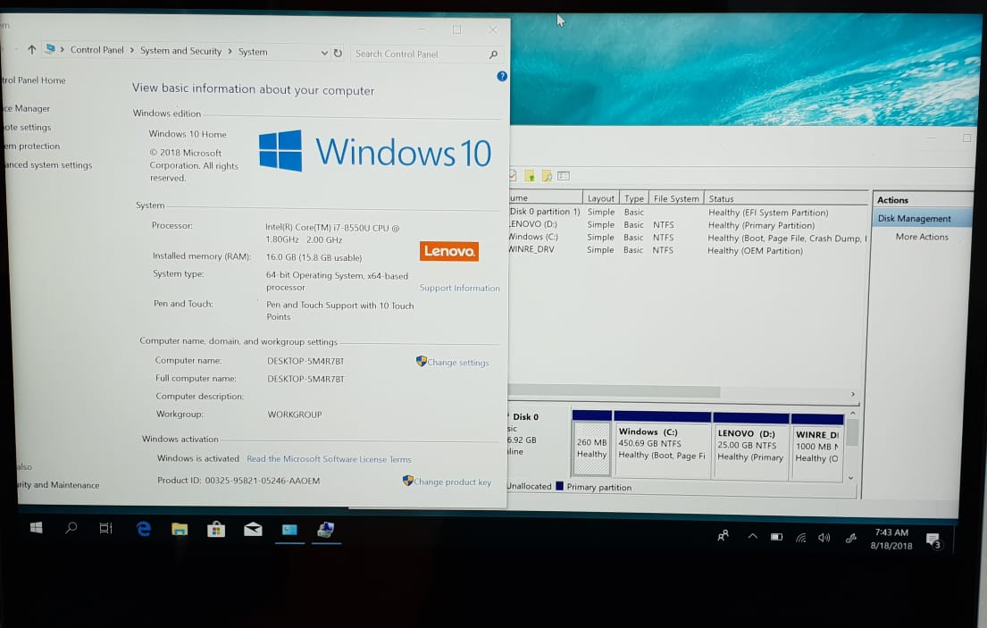
Task: Open Windows Ink Workspace pen icon
Action: click(x=851, y=538)
